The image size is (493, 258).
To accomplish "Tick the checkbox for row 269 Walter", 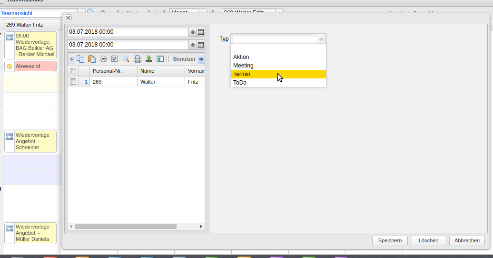I will tap(73, 82).
